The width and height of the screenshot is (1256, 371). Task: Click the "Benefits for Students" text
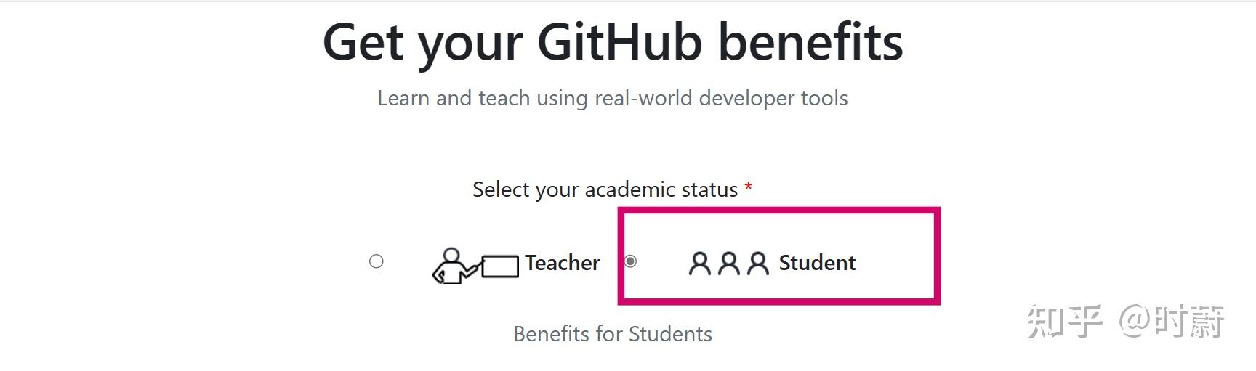point(612,334)
